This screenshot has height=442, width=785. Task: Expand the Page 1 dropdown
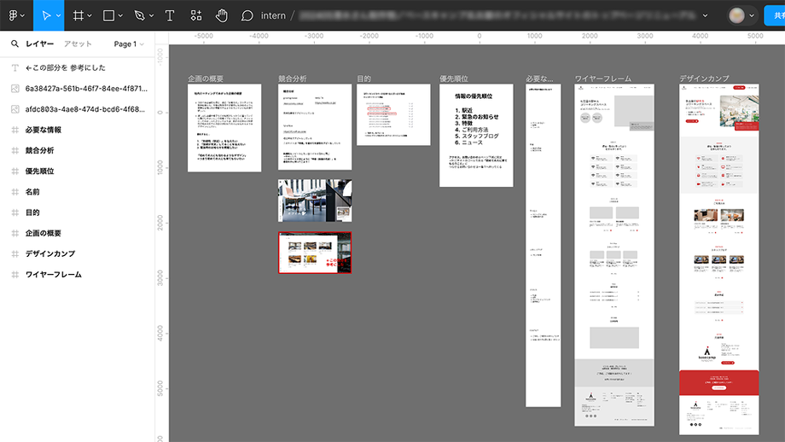129,44
